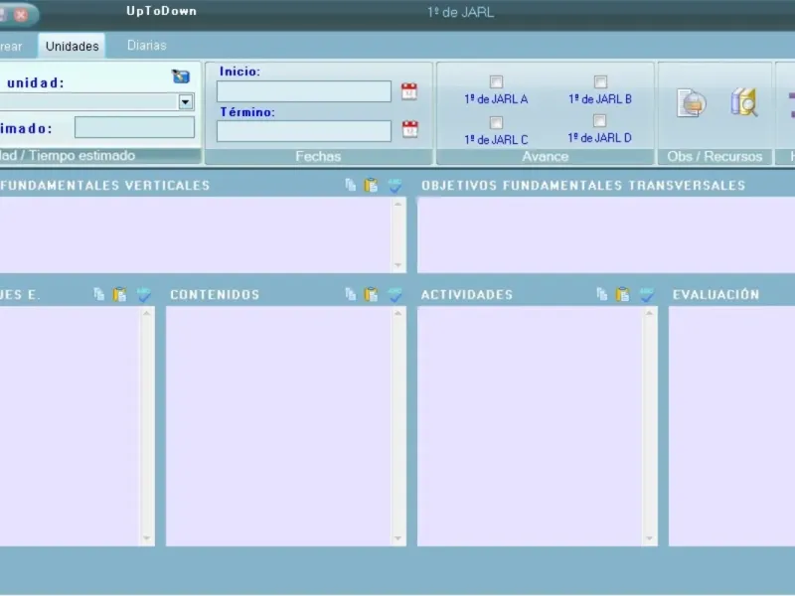The height and width of the screenshot is (596, 795).
Task: Click inside Objetivos Fundamentales Transversales box
Action: pos(606,235)
